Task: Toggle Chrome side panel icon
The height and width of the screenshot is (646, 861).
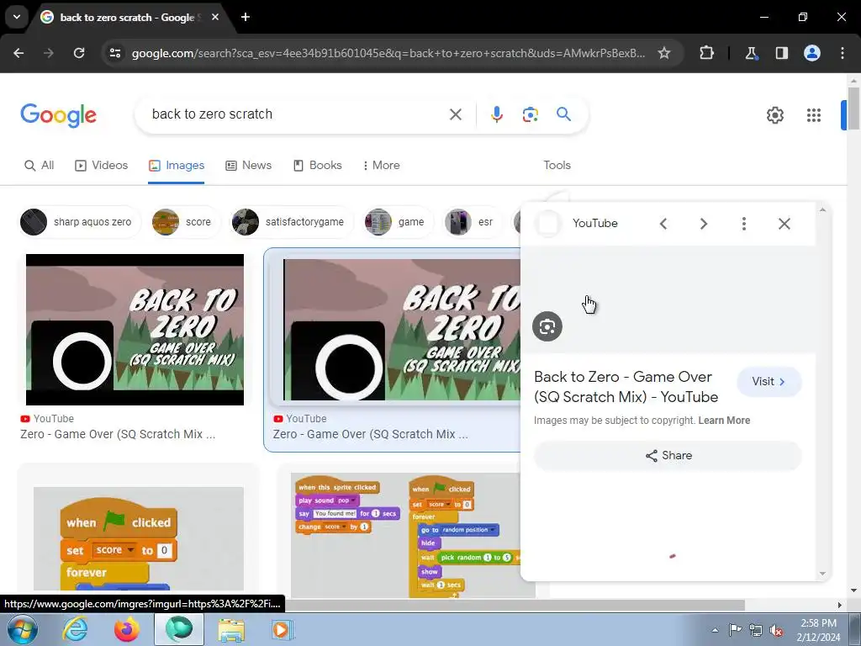Action: (781, 53)
